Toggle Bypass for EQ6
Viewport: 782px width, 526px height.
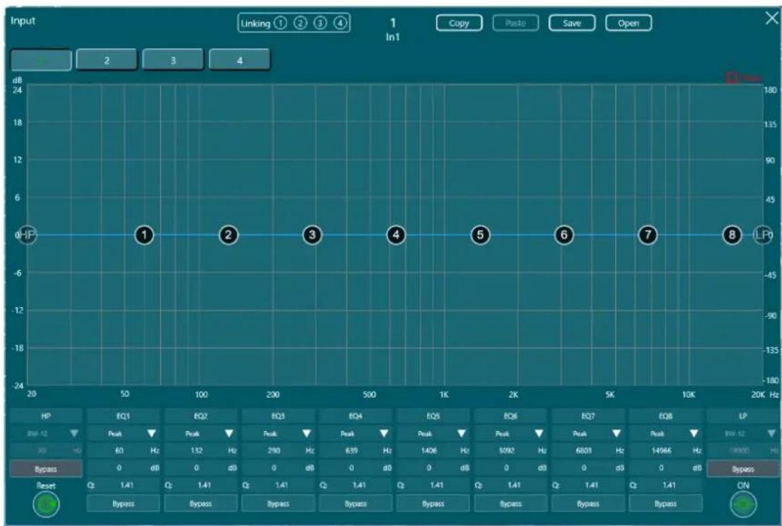[x=511, y=504]
